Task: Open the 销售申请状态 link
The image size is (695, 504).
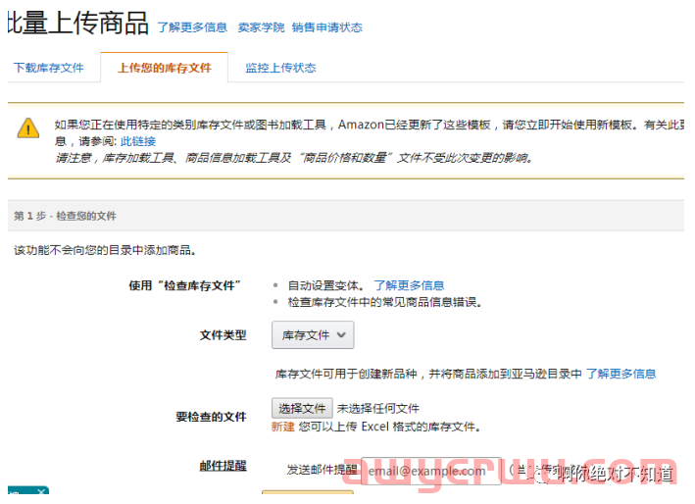Action: click(x=327, y=27)
